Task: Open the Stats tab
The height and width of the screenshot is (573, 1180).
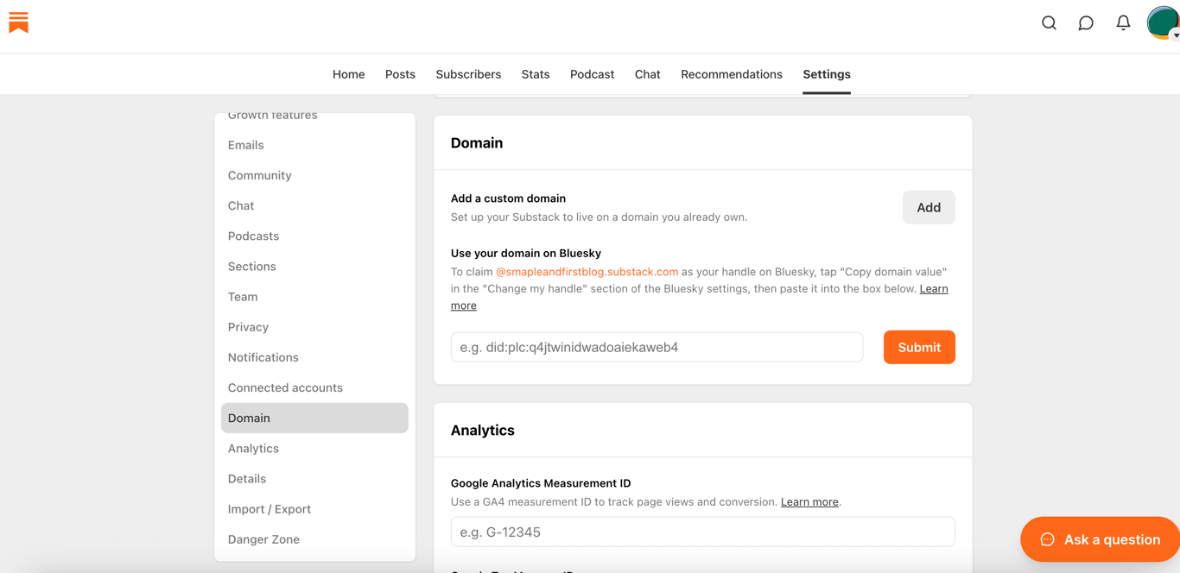Action: [536, 74]
